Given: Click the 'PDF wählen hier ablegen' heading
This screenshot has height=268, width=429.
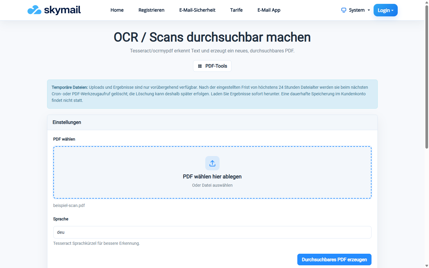Looking at the screenshot, I should pos(212,177).
